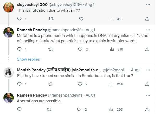Reply to slayvashay1000's mutation question tweet
Image resolution: width=160 pixels, height=114 pixels.
[19, 19]
